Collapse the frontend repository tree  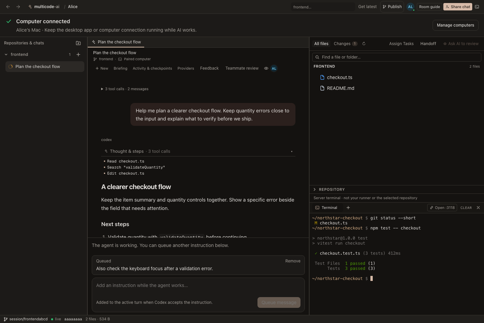[6, 55]
